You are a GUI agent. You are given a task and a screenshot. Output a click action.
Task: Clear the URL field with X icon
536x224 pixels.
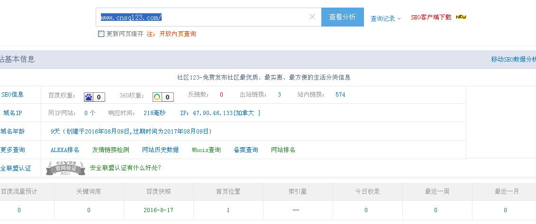(x=312, y=17)
